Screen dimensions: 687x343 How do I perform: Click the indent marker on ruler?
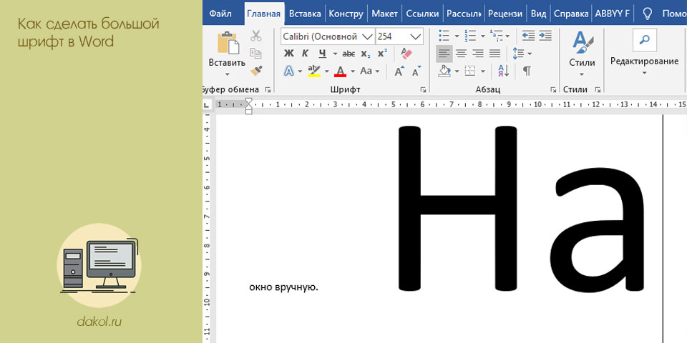[x=249, y=106]
